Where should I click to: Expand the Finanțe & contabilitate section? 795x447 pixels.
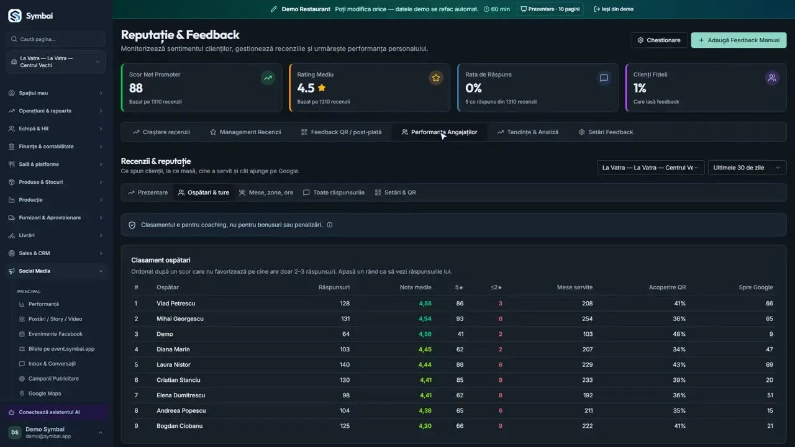(x=56, y=147)
